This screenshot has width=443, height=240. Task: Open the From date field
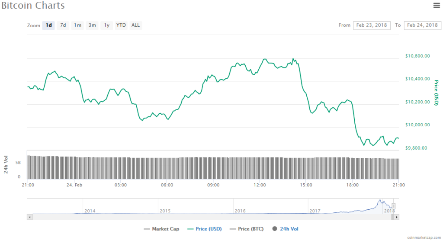[372, 25]
